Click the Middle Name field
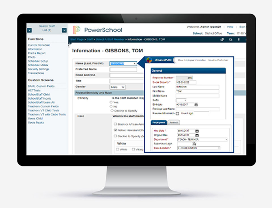 (x=197, y=96)
